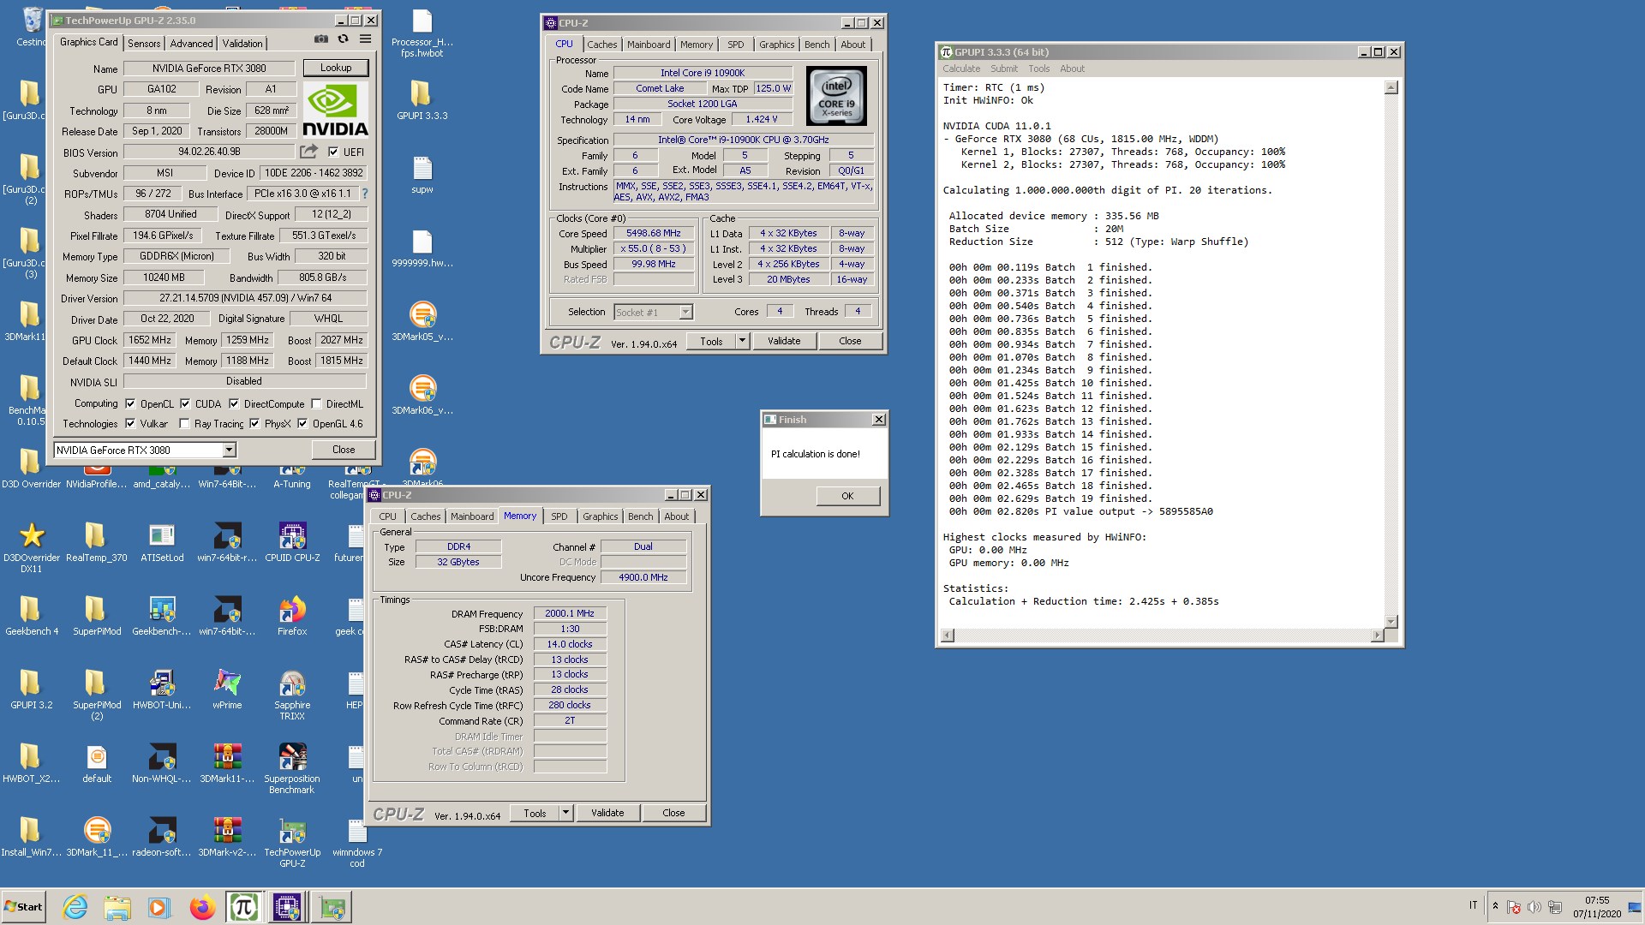Click the CPU-Z taskbar icon

click(x=287, y=907)
